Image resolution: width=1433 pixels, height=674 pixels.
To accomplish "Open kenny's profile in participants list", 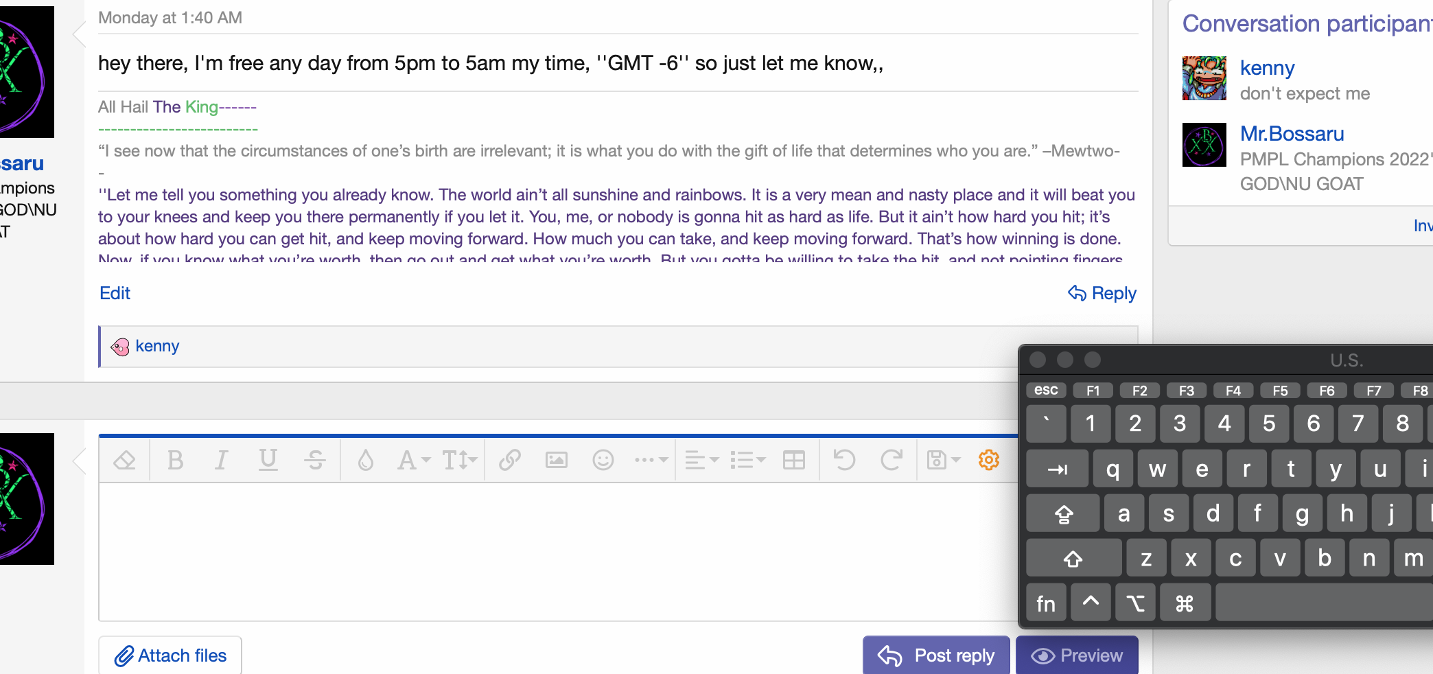I will click(1267, 68).
